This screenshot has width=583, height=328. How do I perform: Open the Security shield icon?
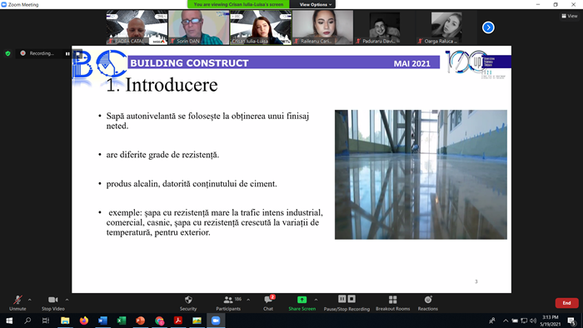coord(188,300)
